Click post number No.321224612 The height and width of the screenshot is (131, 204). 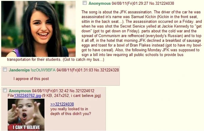[82, 91]
